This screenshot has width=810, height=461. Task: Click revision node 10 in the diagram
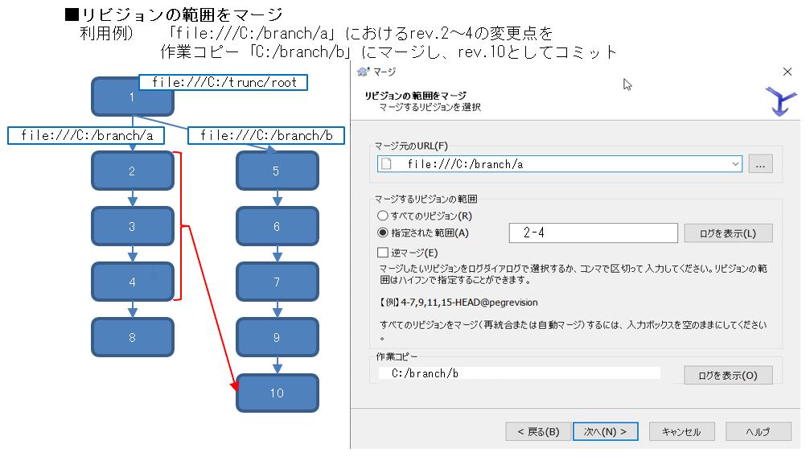[x=277, y=393]
